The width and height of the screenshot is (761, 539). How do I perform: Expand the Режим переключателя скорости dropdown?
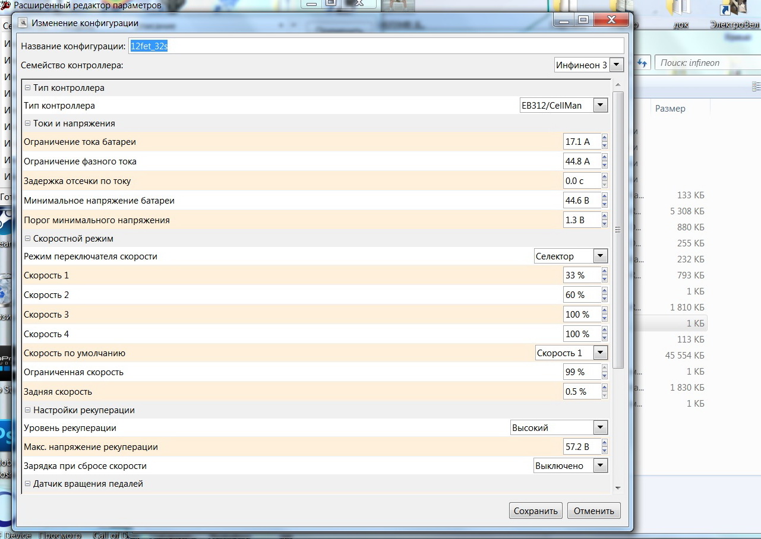click(601, 256)
